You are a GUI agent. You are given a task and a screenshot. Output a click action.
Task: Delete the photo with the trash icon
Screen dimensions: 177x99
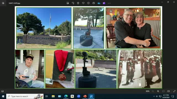tap(78, 3)
